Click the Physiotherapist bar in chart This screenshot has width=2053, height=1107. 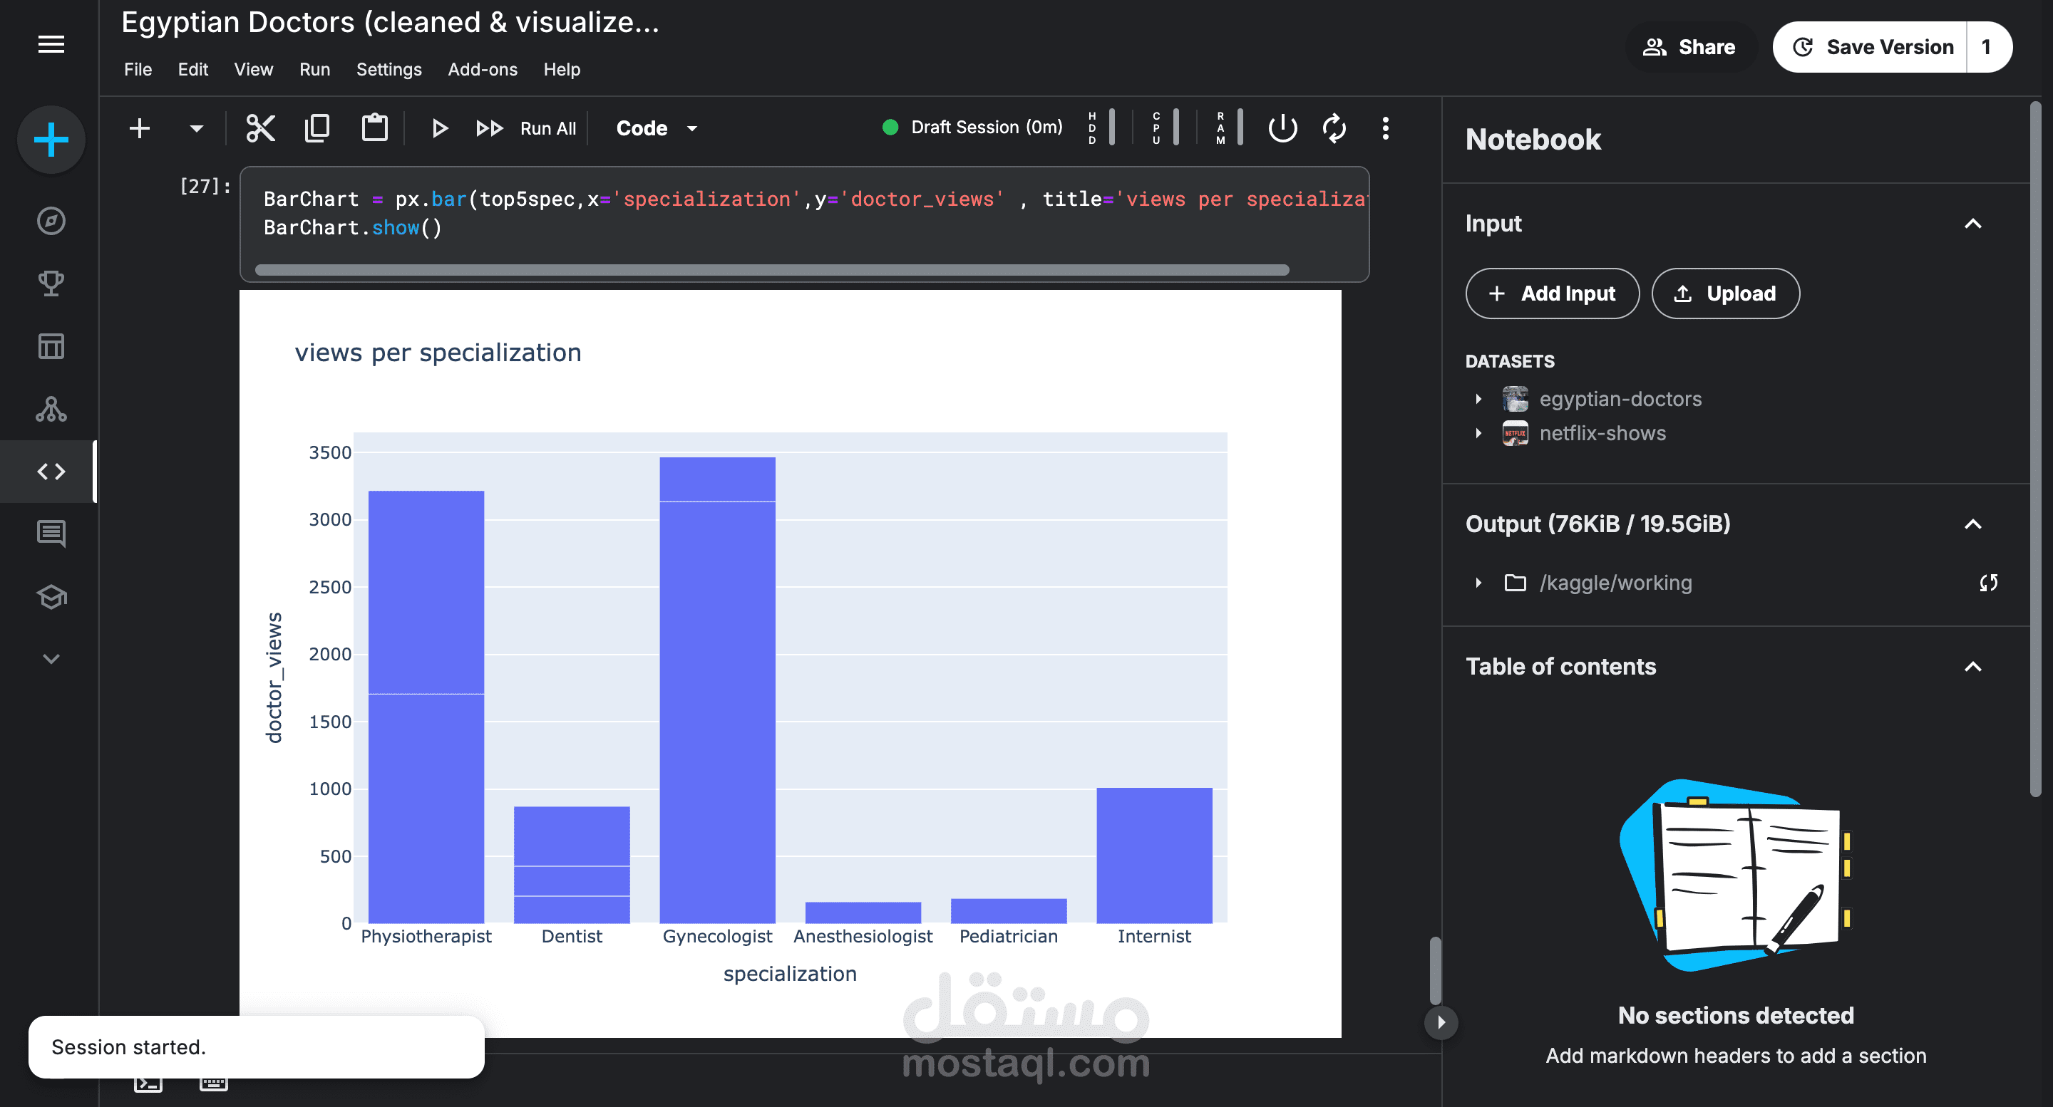click(426, 707)
